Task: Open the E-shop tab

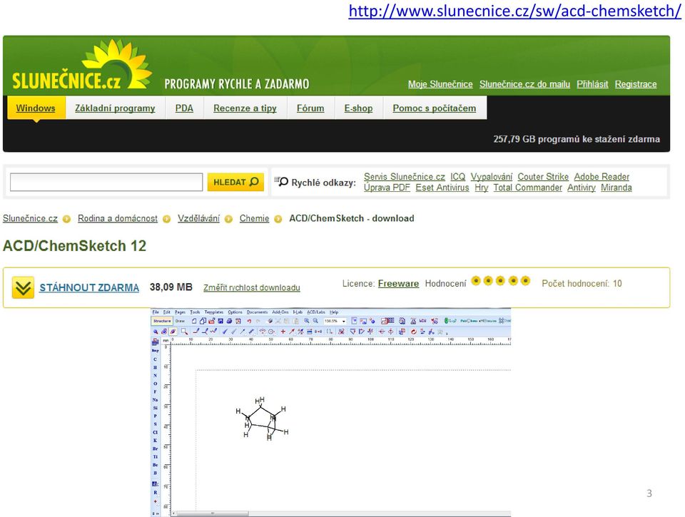Action: click(x=359, y=108)
